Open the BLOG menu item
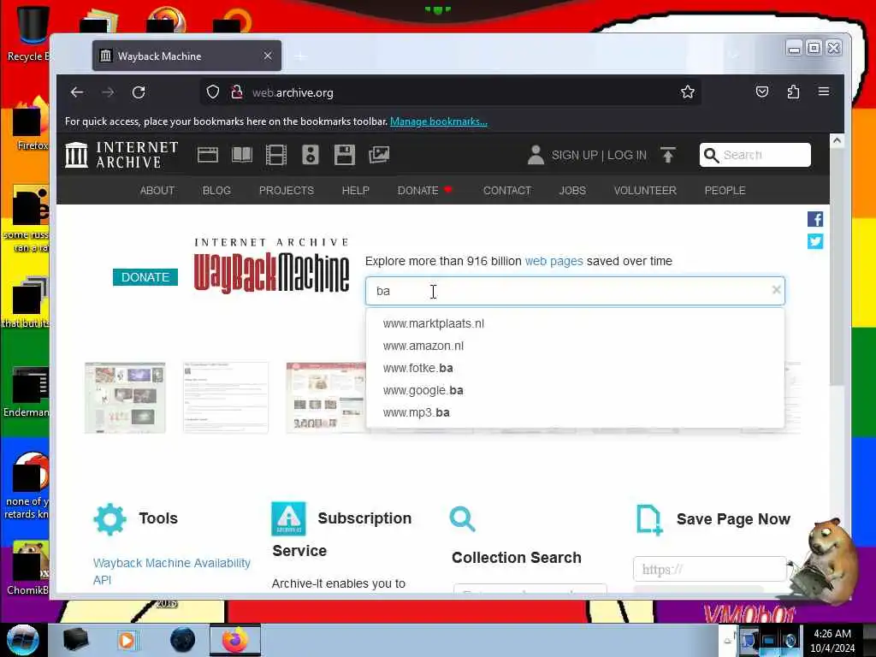This screenshot has width=876, height=657. (x=216, y=191)
